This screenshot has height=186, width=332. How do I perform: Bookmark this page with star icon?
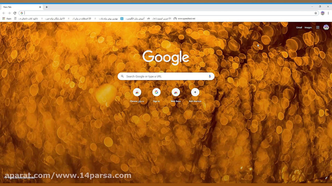315,13
